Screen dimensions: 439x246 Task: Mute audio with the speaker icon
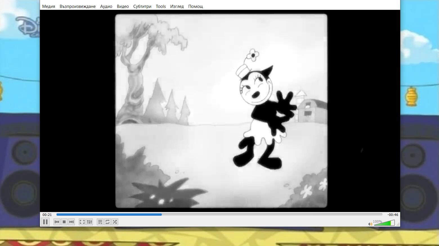pyautogui.click(x=370, y=224)
